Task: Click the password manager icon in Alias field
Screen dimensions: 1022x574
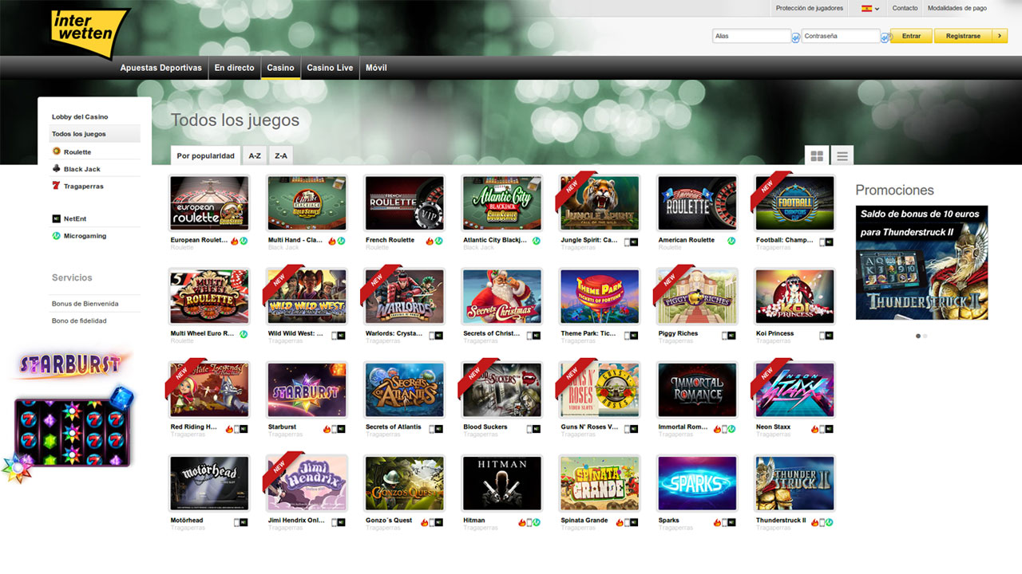Action: point(796,37)
